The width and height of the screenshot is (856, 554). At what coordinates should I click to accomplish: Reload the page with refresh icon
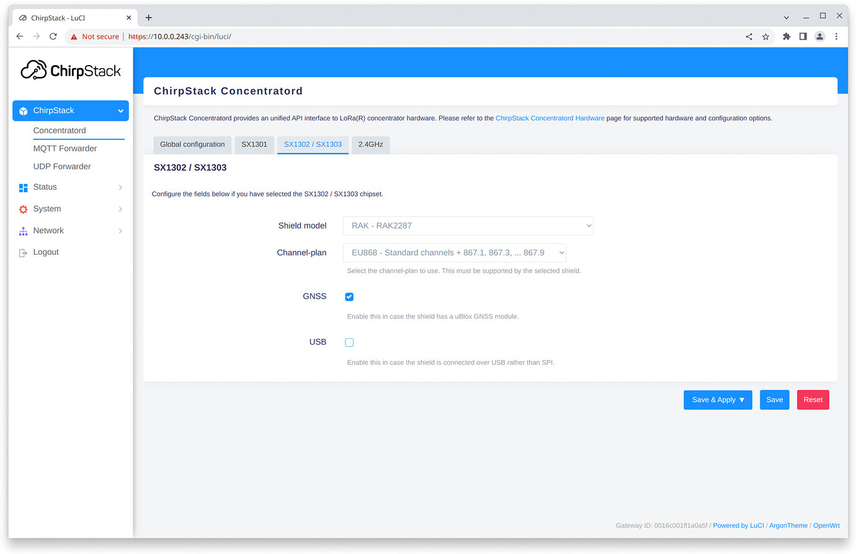53,37
